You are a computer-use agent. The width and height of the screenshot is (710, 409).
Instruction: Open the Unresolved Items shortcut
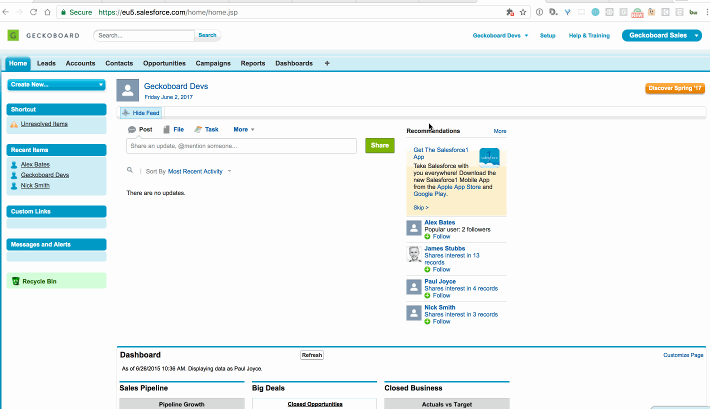(44, 124)
